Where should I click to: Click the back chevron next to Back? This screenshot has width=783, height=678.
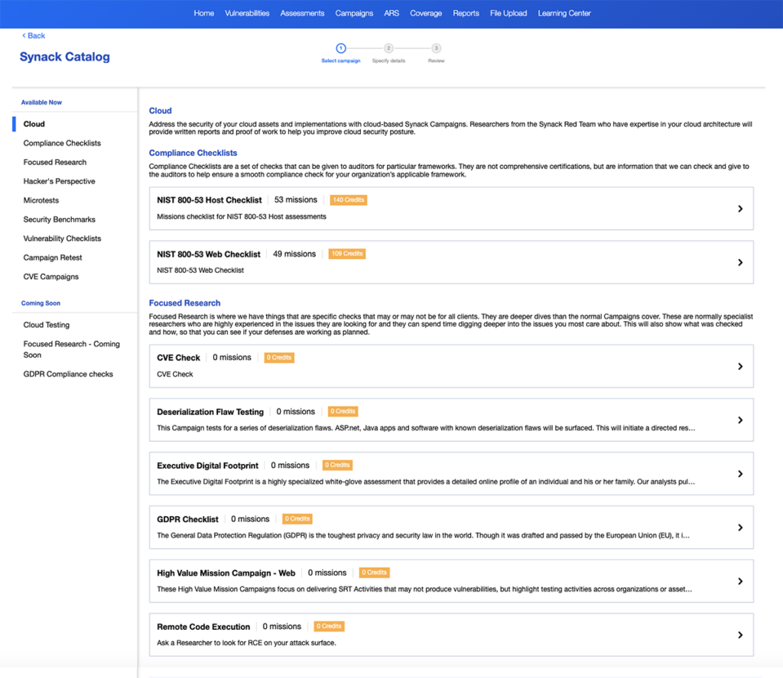click(x=22, y=35)
